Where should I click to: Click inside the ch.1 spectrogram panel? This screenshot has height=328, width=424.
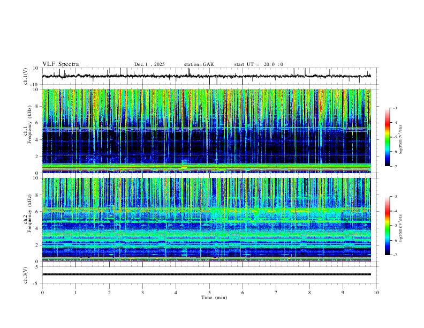tap(206, 131)
